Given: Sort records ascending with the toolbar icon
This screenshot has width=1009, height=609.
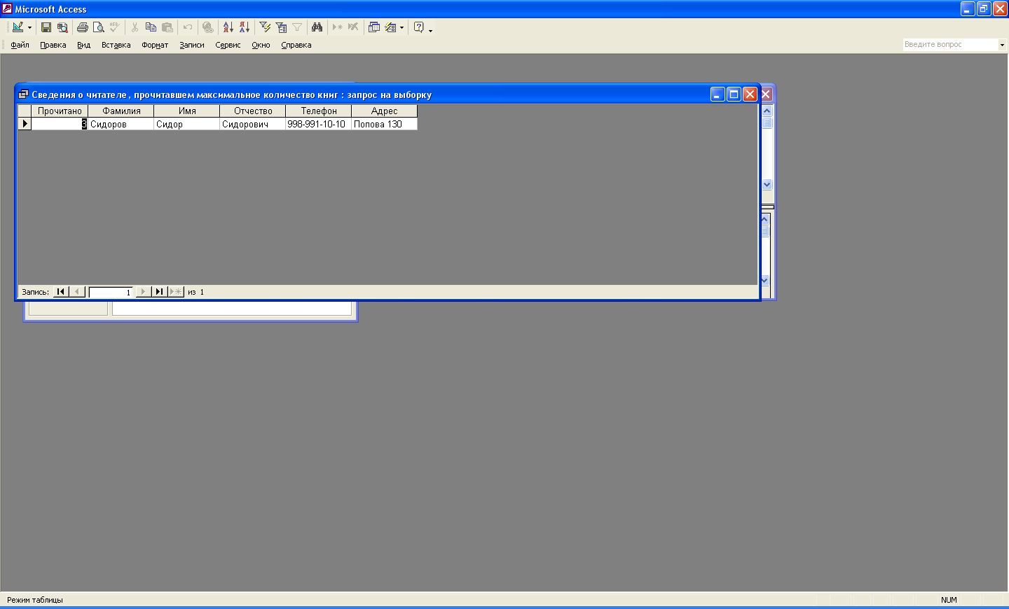Looking at the screenshot, I should pos(228,27).
